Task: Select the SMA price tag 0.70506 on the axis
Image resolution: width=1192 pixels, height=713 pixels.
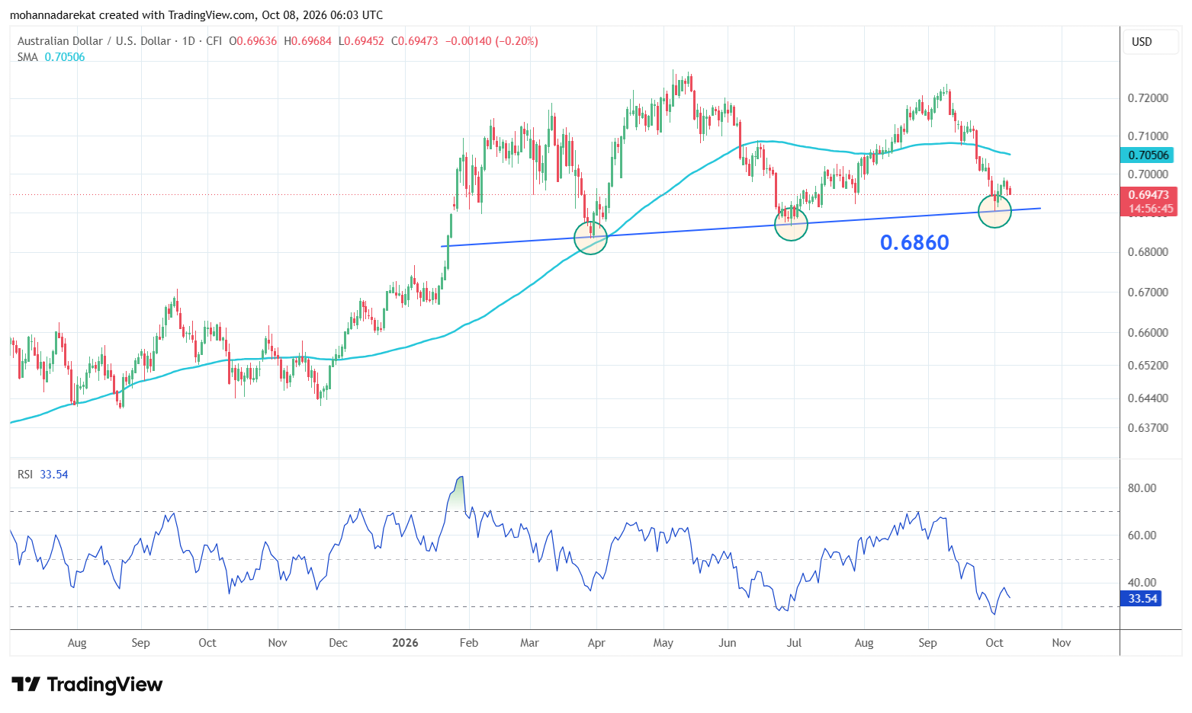Action: [x=1148, y=155]
